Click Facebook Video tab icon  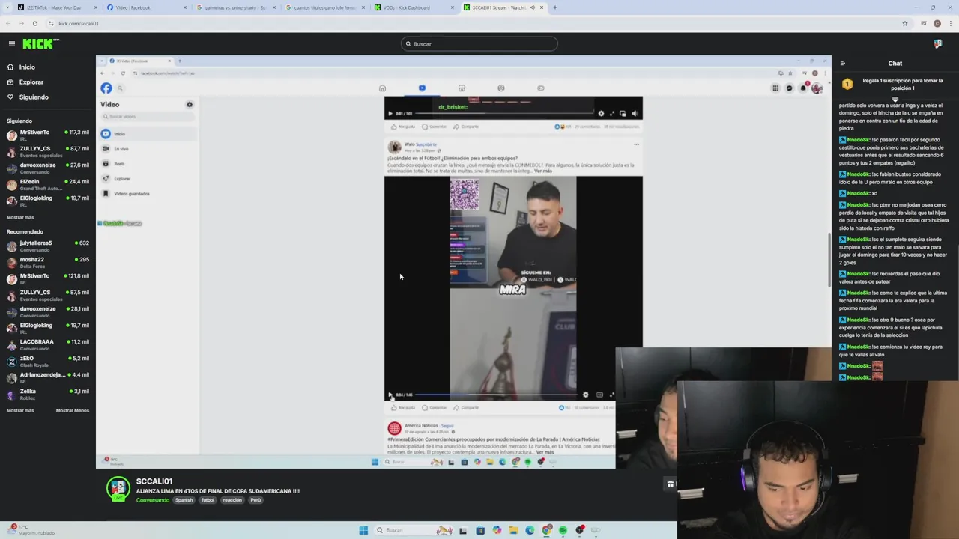coord(422,88)
